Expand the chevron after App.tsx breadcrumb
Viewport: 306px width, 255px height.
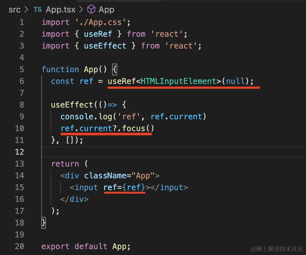coord(81,10)
